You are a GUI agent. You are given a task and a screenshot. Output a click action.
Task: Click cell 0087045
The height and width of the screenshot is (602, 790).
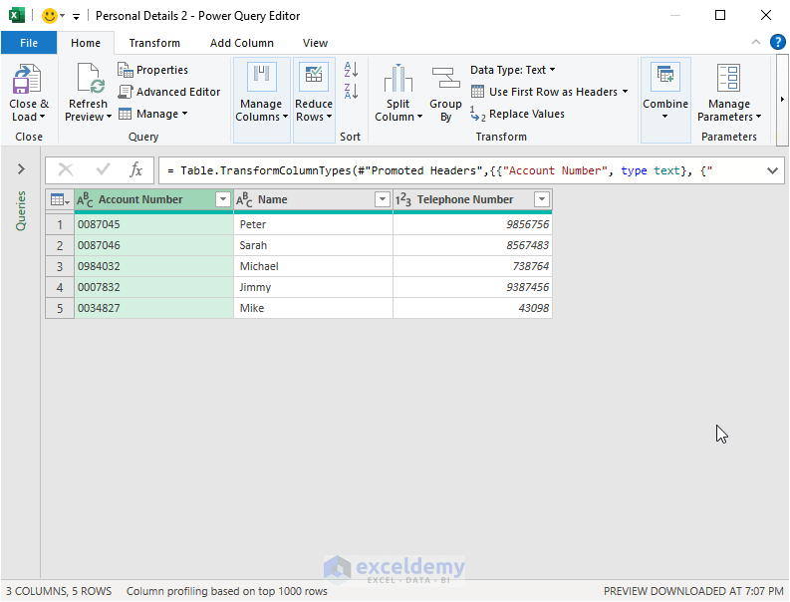click(x=153, y=224)
